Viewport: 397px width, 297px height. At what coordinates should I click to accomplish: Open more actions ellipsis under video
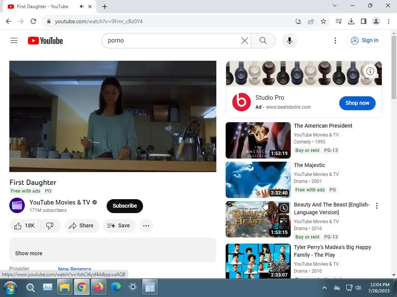click(146, 225)
